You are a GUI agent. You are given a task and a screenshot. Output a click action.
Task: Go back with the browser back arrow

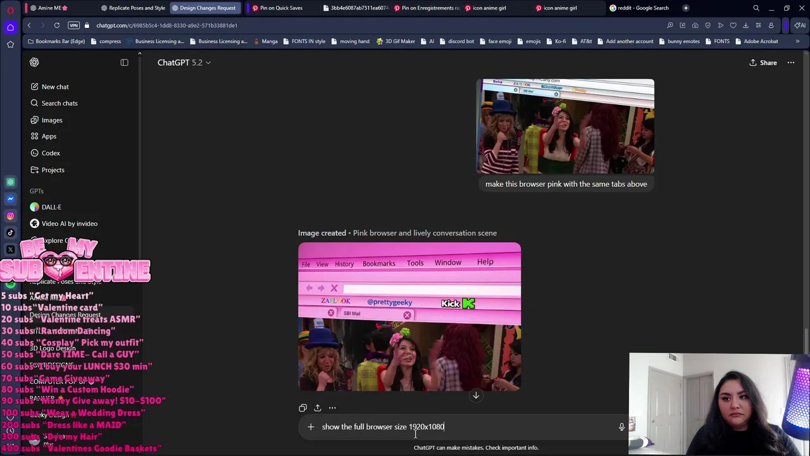coord(29,25)
